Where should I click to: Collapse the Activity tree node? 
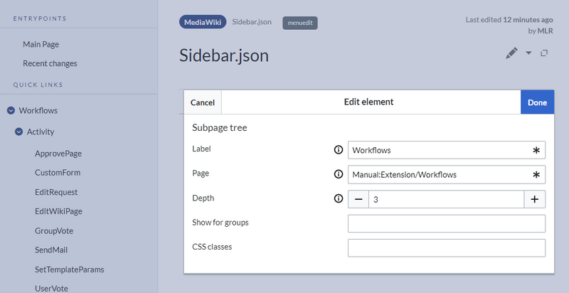19,132
